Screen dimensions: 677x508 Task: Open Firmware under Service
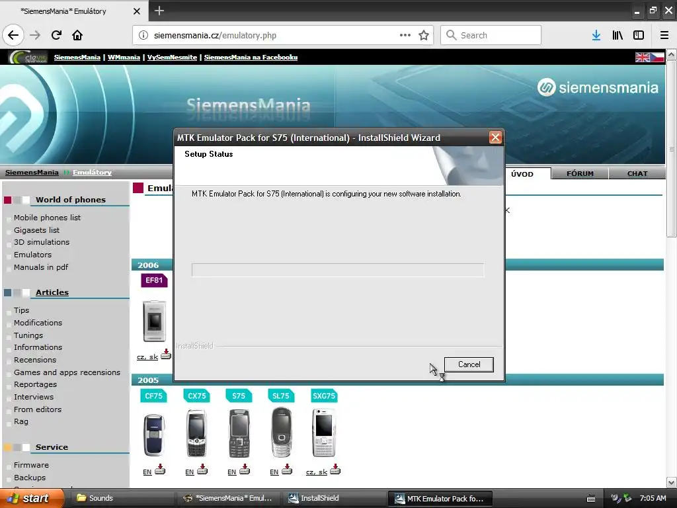(x=31, y=465)
